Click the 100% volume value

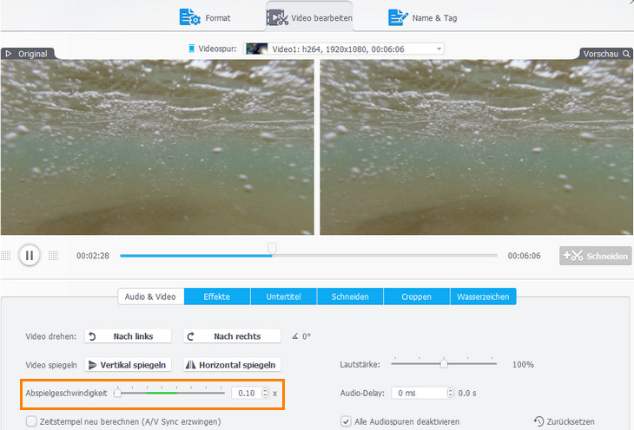(523, 365)
